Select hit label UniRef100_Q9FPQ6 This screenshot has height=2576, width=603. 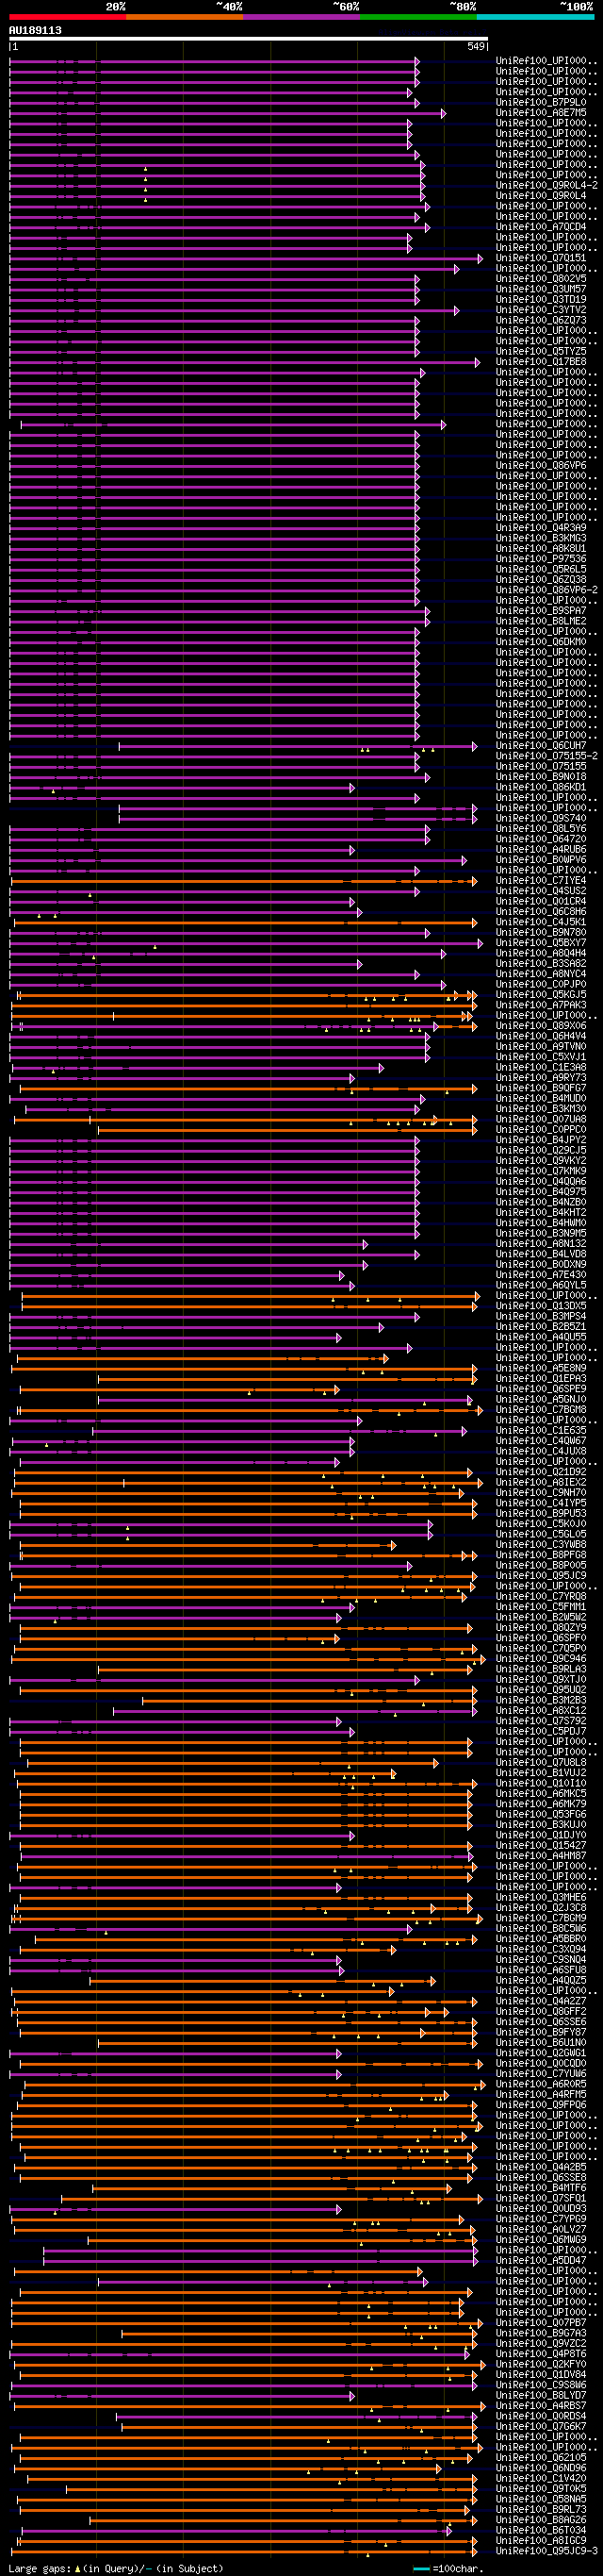(x=541, y=2105)
